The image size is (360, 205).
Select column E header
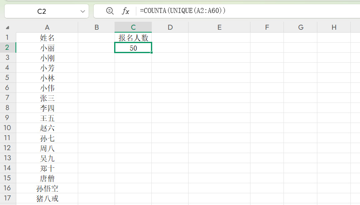pyautogui.click(x=219, y=28)
